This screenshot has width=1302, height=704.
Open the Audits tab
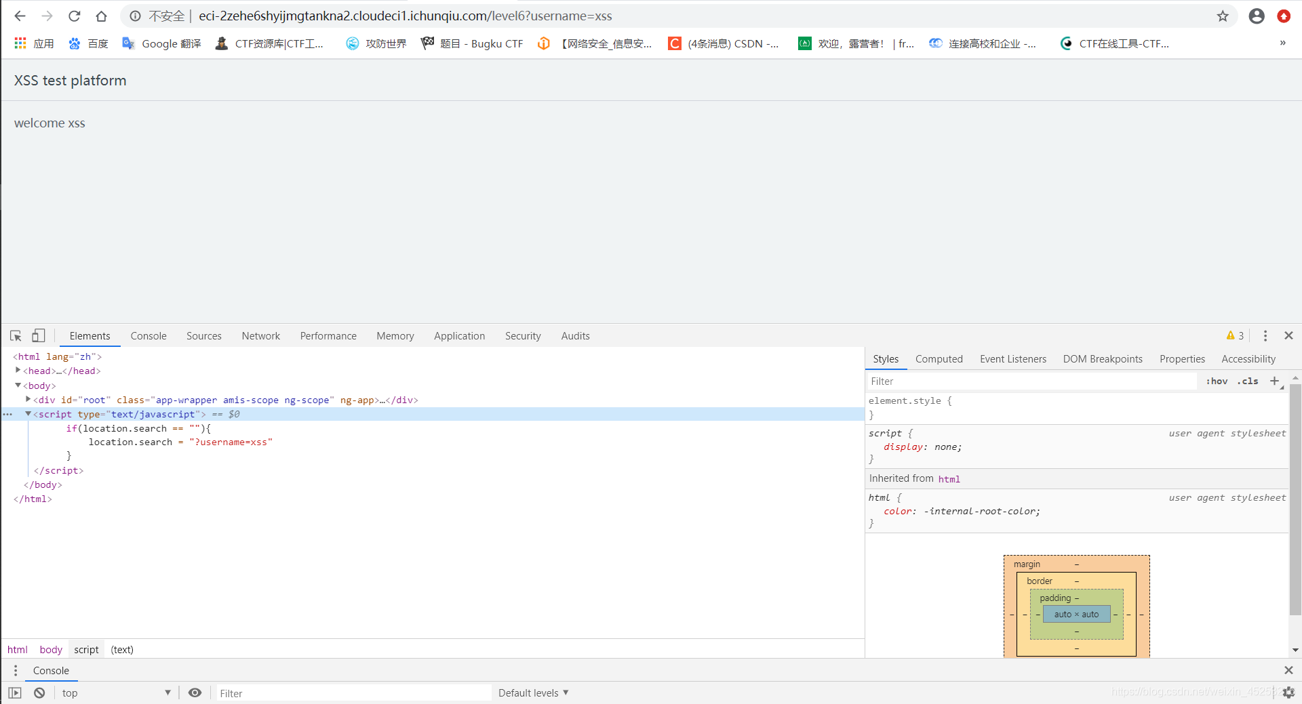[x=576, y=335]
